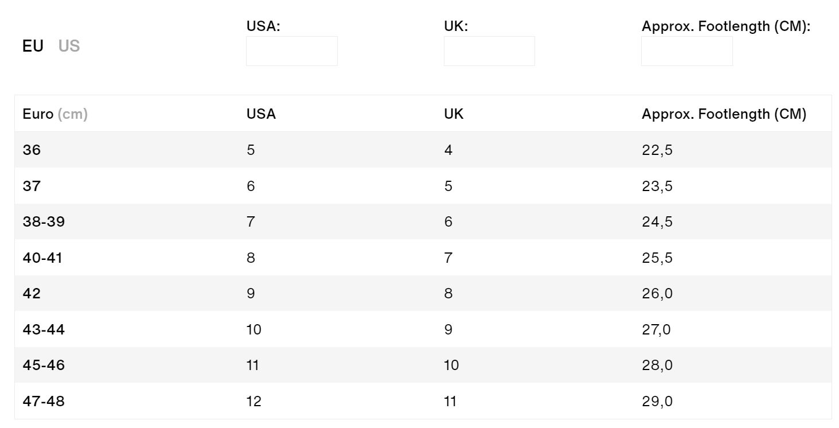The height and width of the screenshot is (428, 839).
Task: Switch to the US size tab
Action: [x=69, y=46]
